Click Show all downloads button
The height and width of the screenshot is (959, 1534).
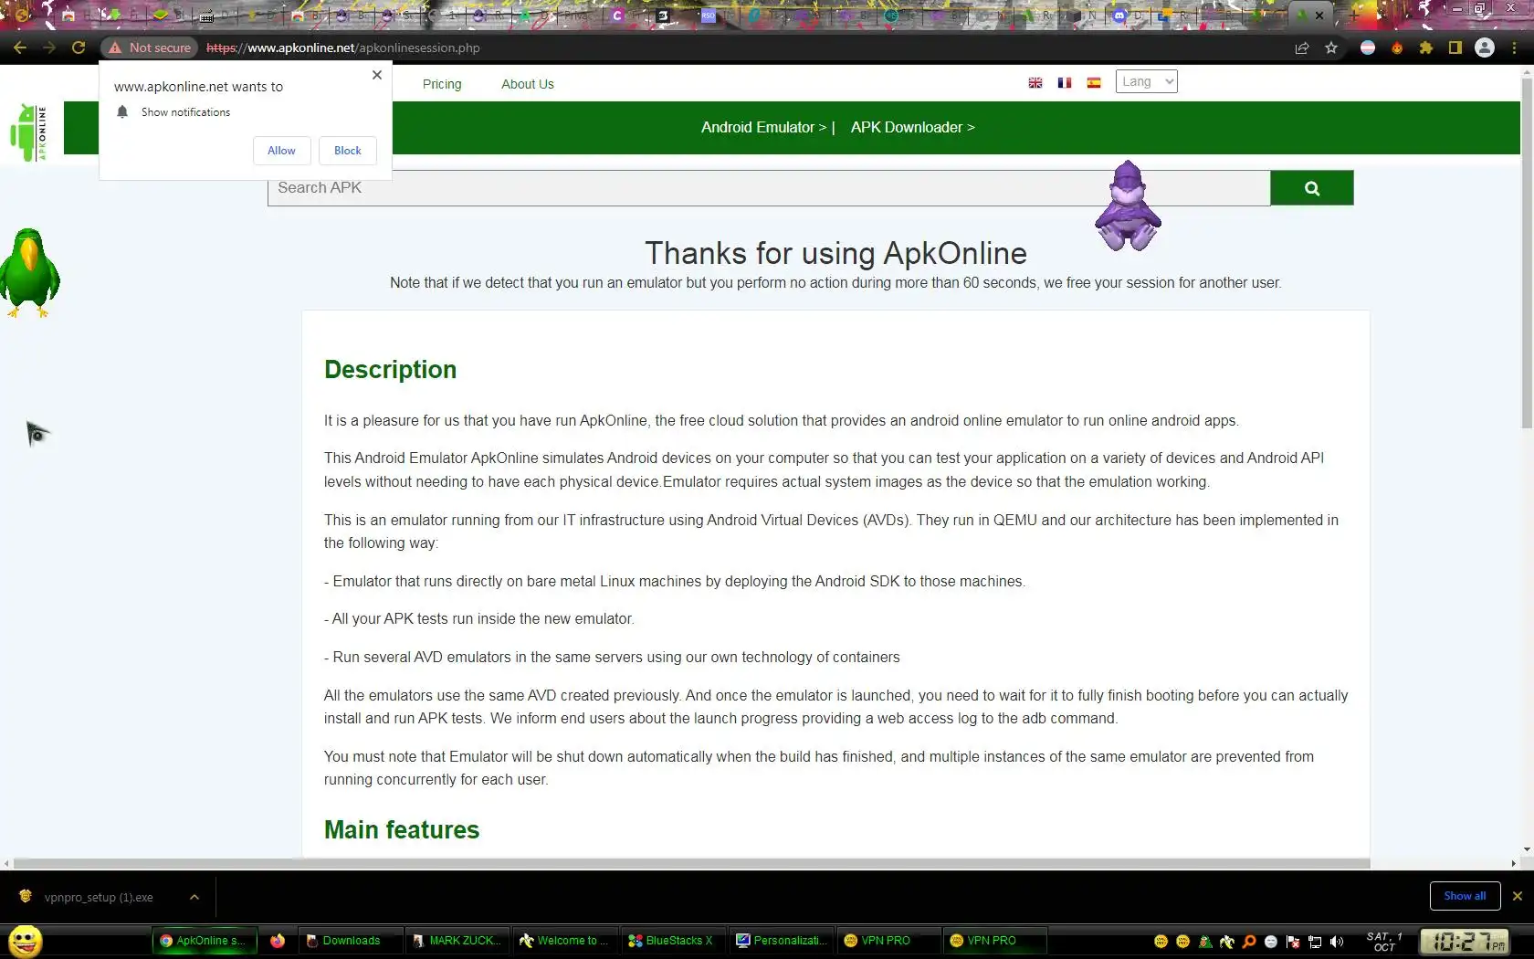1465,896
